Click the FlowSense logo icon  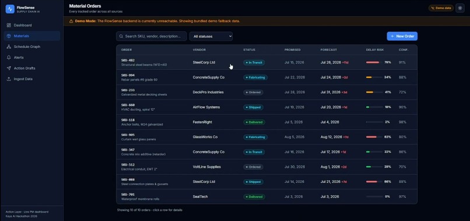click(10, 9)
